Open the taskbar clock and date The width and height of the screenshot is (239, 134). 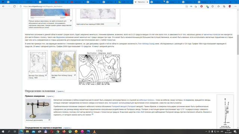point(228,131)
